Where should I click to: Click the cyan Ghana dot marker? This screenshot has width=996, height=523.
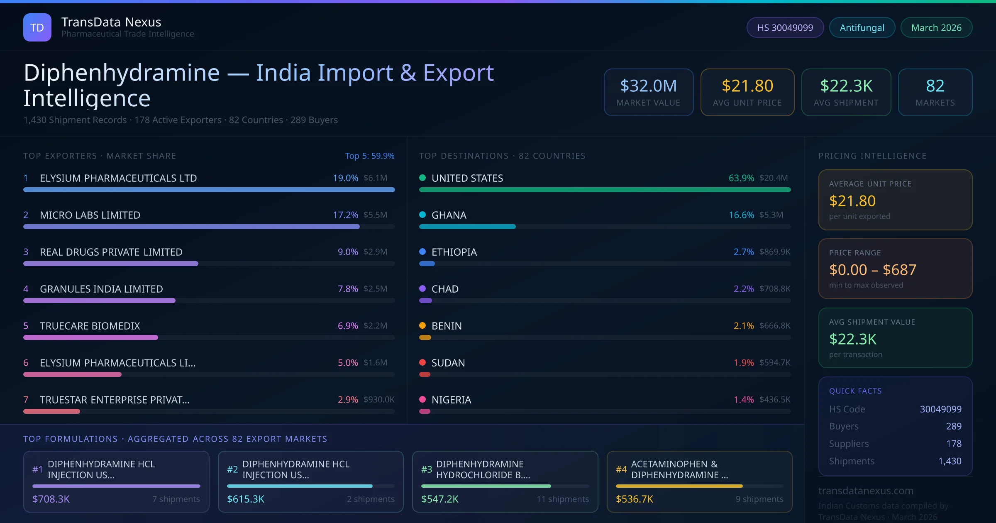(422, 215)
